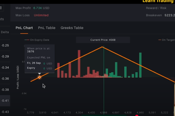Select the -0.29 delta row
The height and width of the screenshot is (116, 175).
[5, 56]
